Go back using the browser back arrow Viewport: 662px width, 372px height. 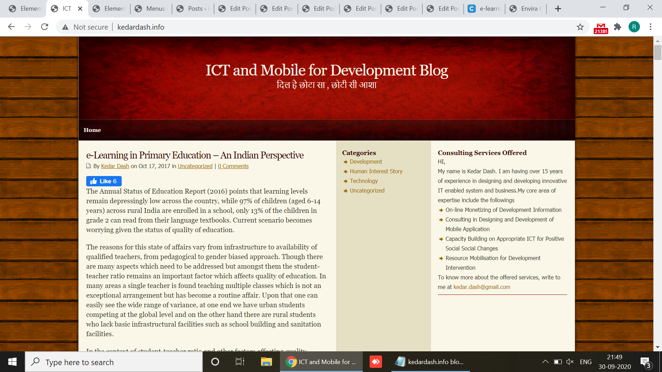[11, 27]
